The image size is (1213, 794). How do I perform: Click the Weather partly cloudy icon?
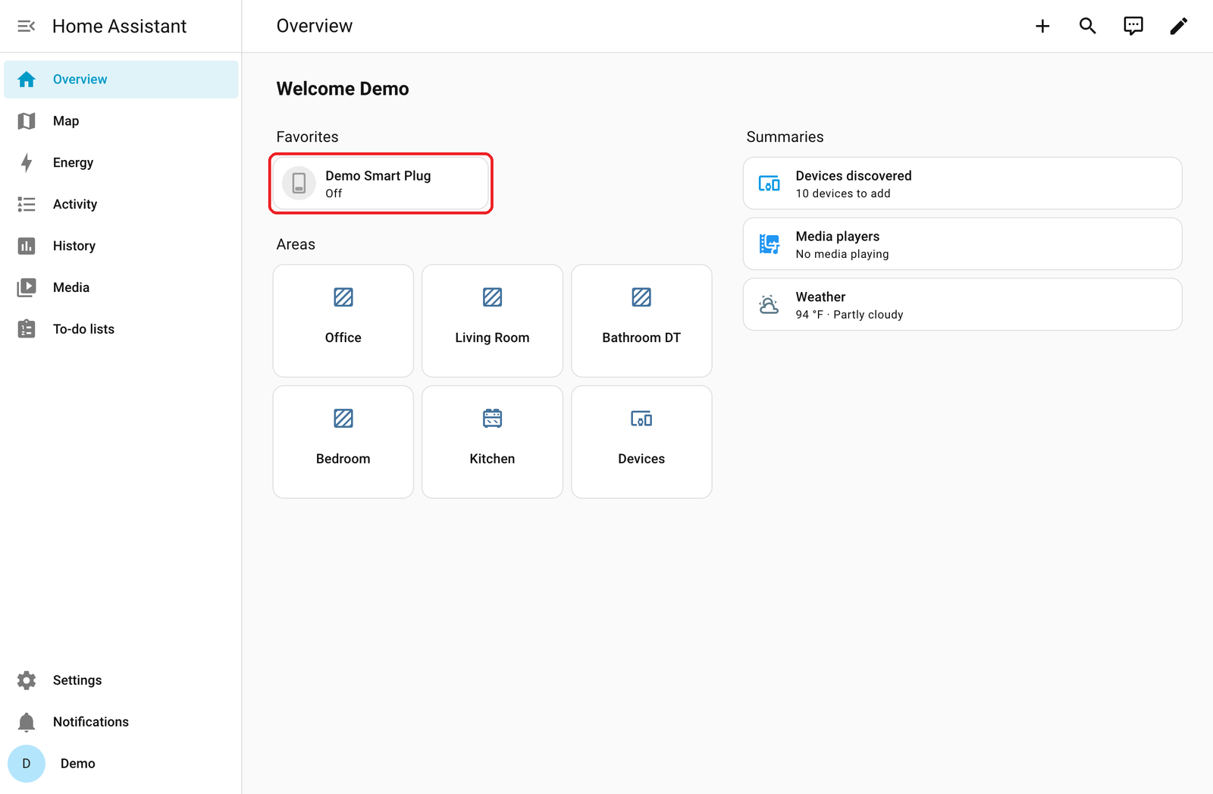769,305
